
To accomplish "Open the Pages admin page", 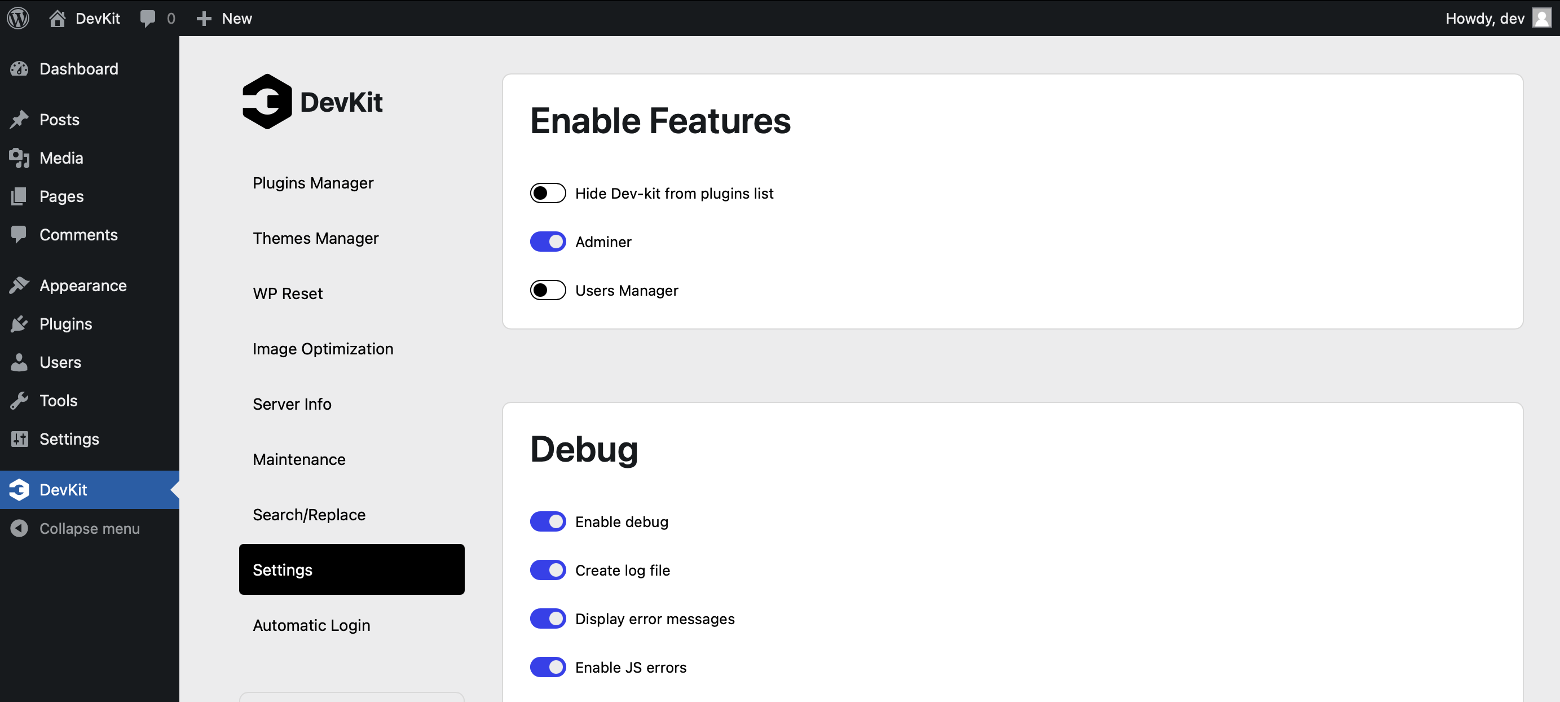I will point(61,196).
